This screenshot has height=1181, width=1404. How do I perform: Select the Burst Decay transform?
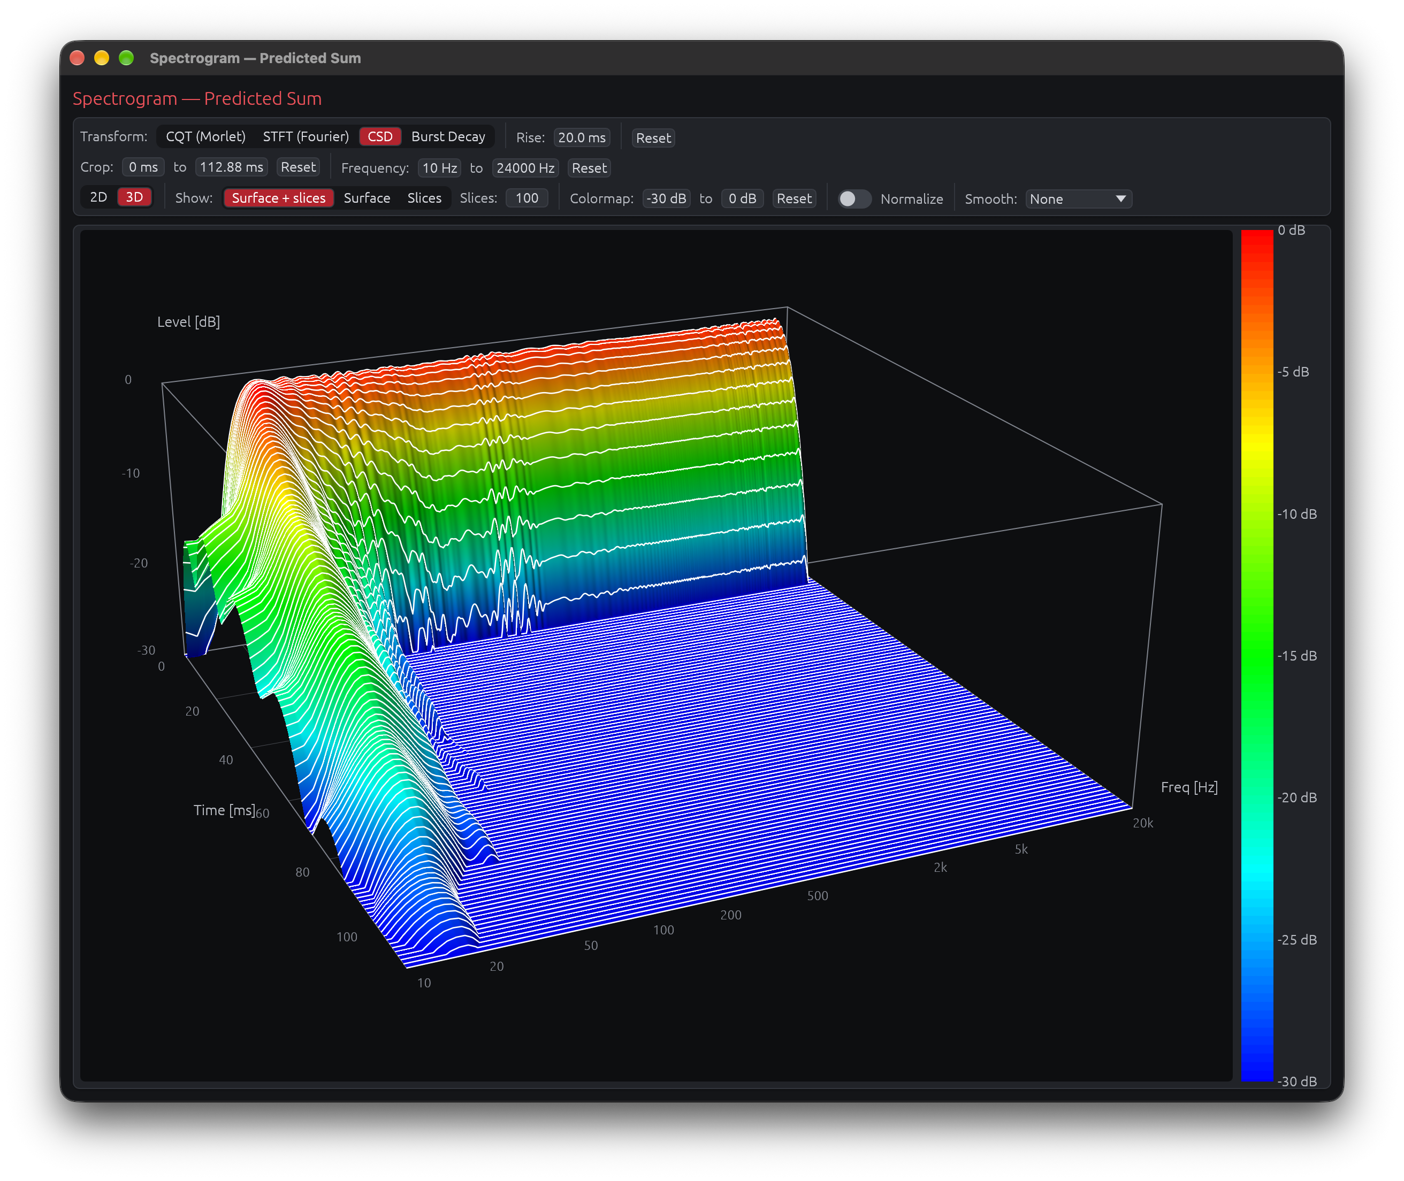pyautogui.click(x=448, y=136)
